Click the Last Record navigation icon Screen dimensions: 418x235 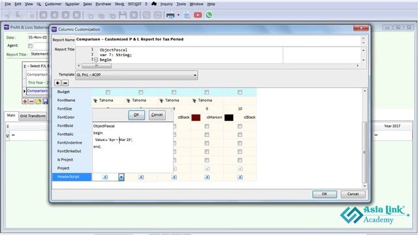pos(77,15)
